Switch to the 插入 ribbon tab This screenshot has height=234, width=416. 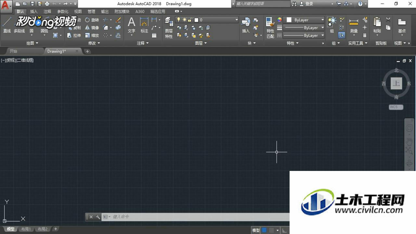coord(34,11)
